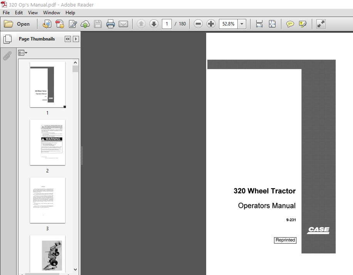Send file by email envelope icon

click(123, 24)
